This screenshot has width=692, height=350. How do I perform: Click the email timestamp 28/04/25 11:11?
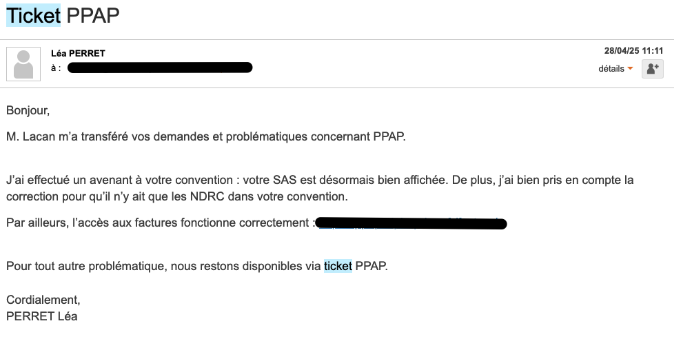[x=633, y=51]
